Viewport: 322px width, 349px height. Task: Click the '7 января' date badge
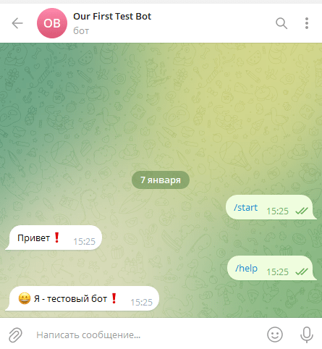click(x=161, y=180)
